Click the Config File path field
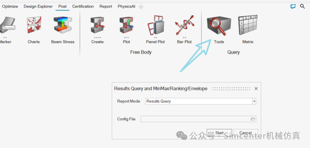Image resolution: width=310 pixels, height=148 pixels. (195, 119)
